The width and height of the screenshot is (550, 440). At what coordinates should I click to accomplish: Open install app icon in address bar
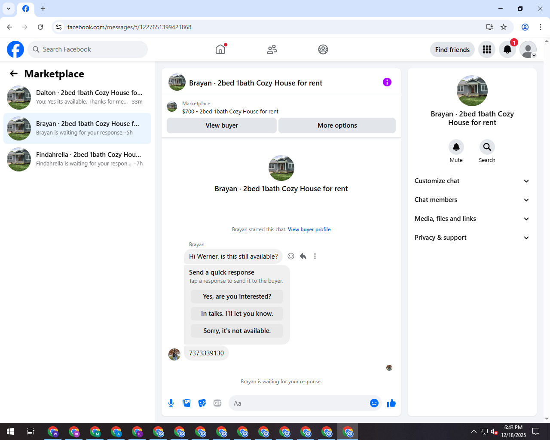tap(490, 27)
